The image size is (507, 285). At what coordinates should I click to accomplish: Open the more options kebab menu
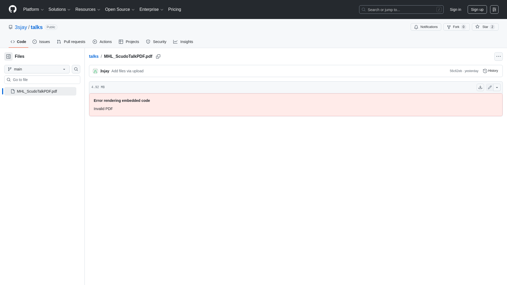coord(499,56)
